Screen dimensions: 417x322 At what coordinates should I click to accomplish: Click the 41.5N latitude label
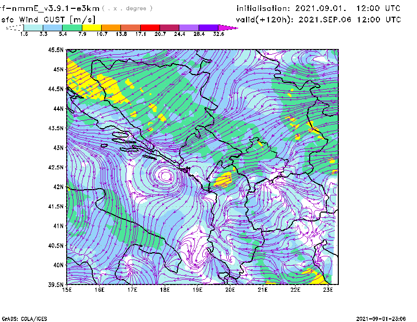[56, 206]
